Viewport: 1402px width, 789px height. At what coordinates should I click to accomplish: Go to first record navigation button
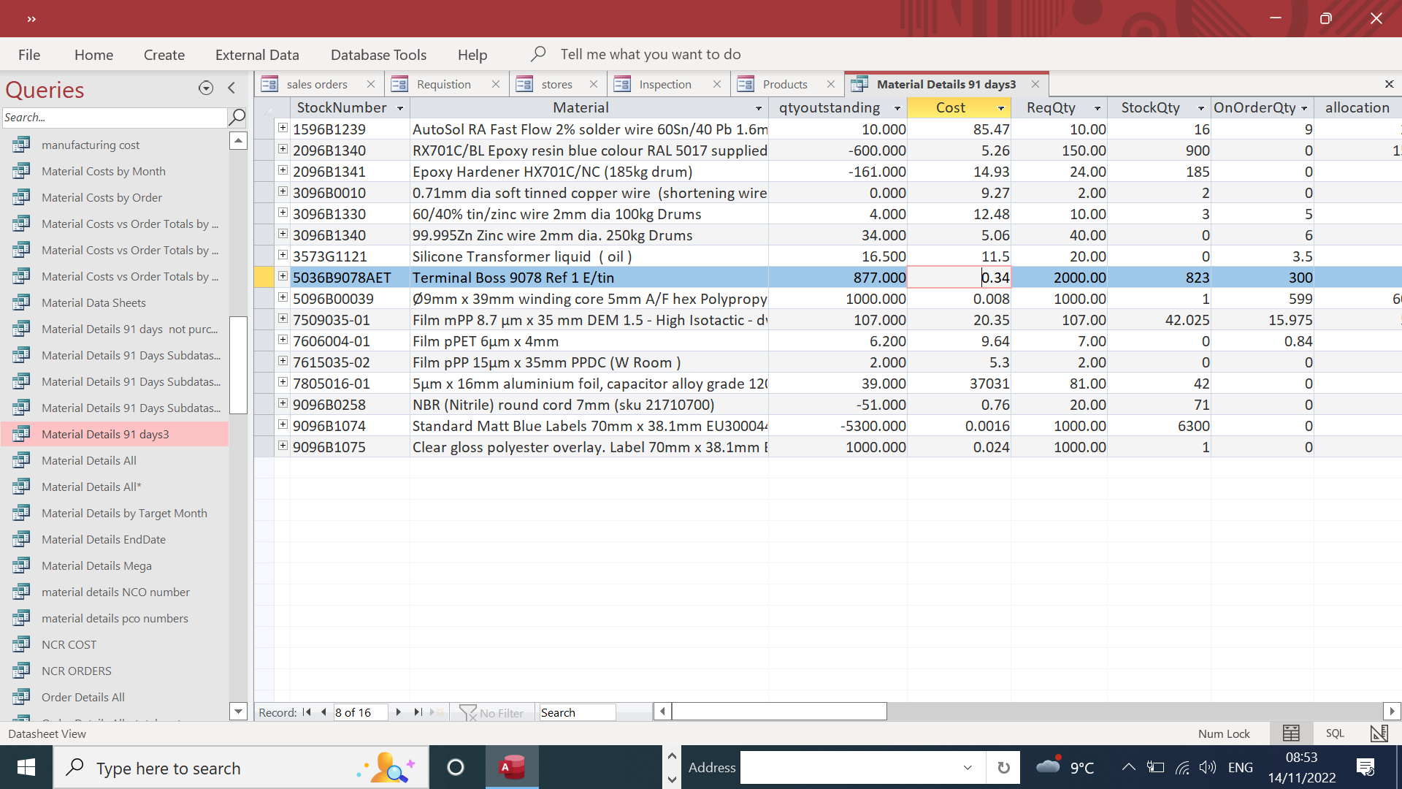click(307, 712)
